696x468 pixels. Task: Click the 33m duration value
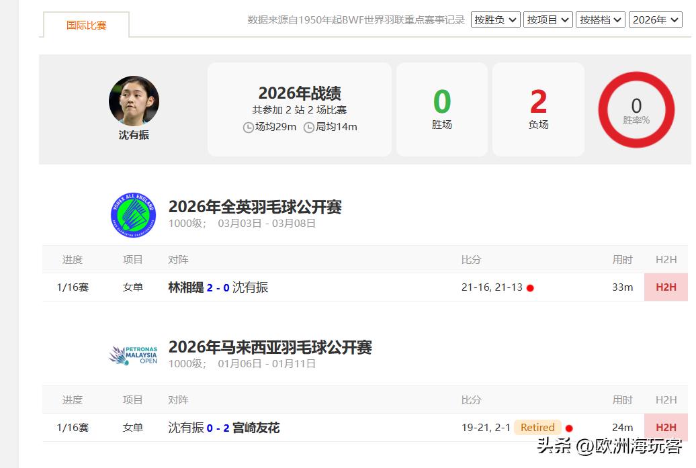[x=622, y=287]
